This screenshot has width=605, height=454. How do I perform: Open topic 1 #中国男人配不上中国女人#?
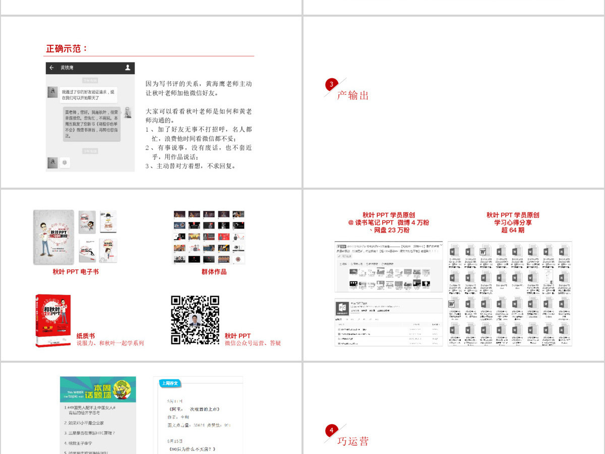coord(91,410)
